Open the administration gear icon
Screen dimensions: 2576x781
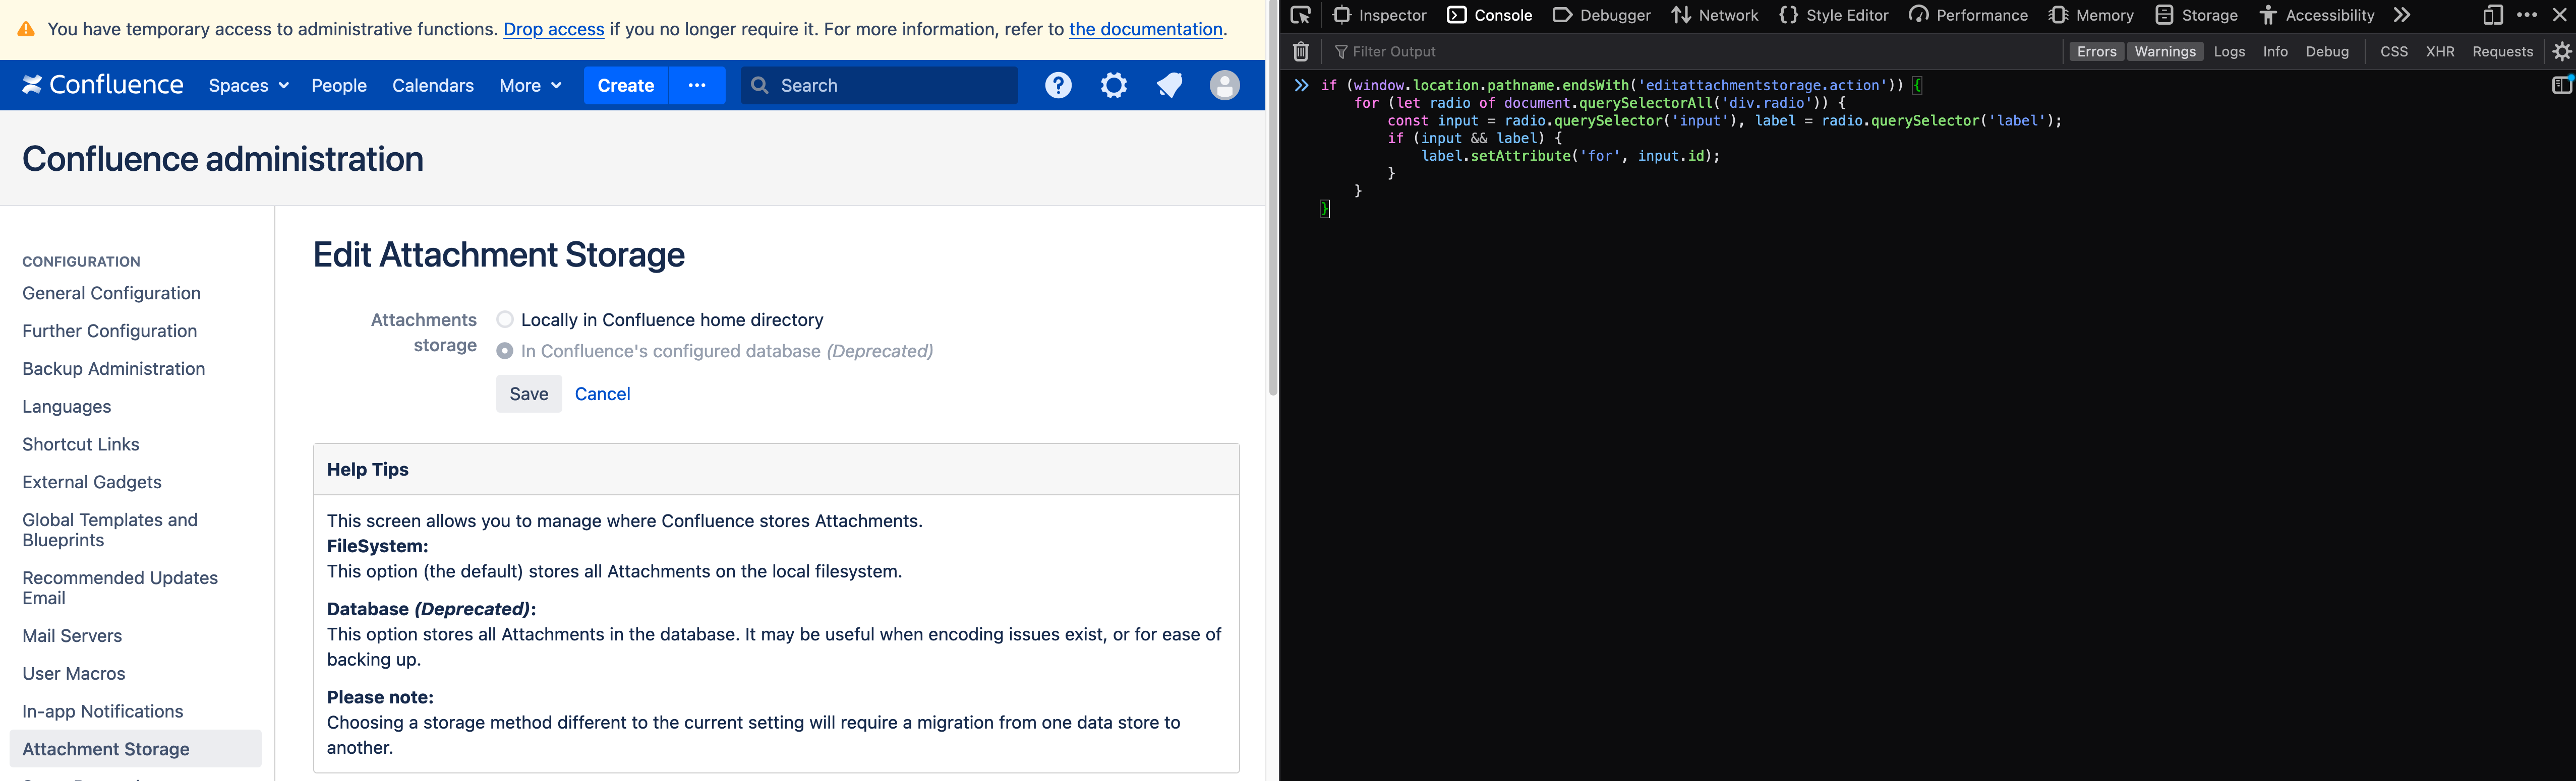(x=1113, y=86)
